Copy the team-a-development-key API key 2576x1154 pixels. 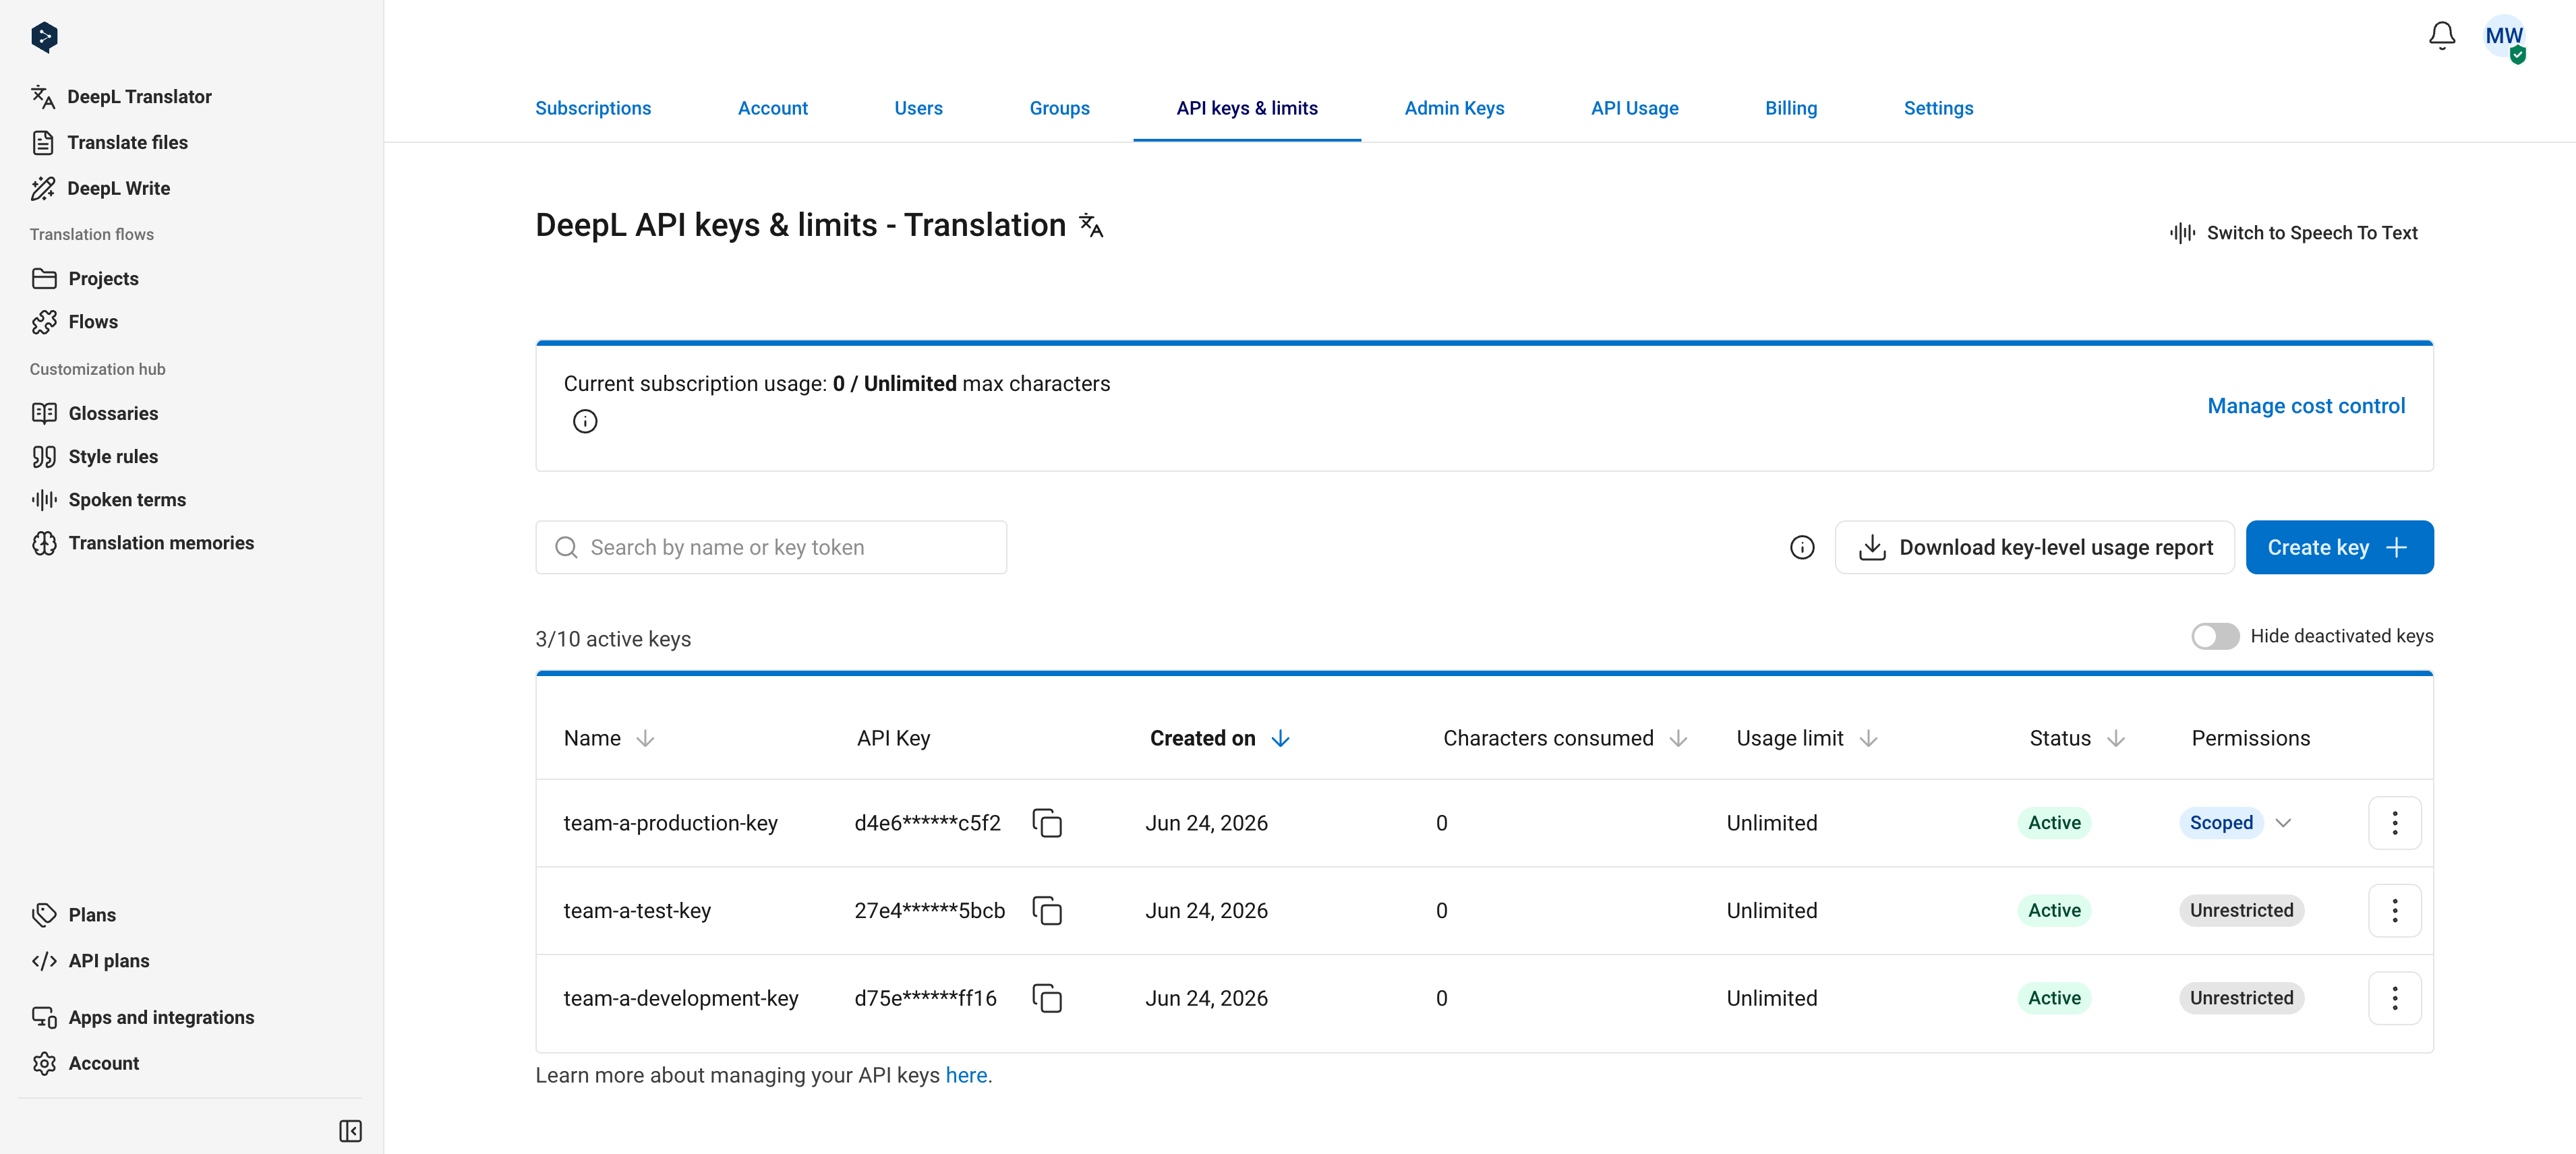1046,998
